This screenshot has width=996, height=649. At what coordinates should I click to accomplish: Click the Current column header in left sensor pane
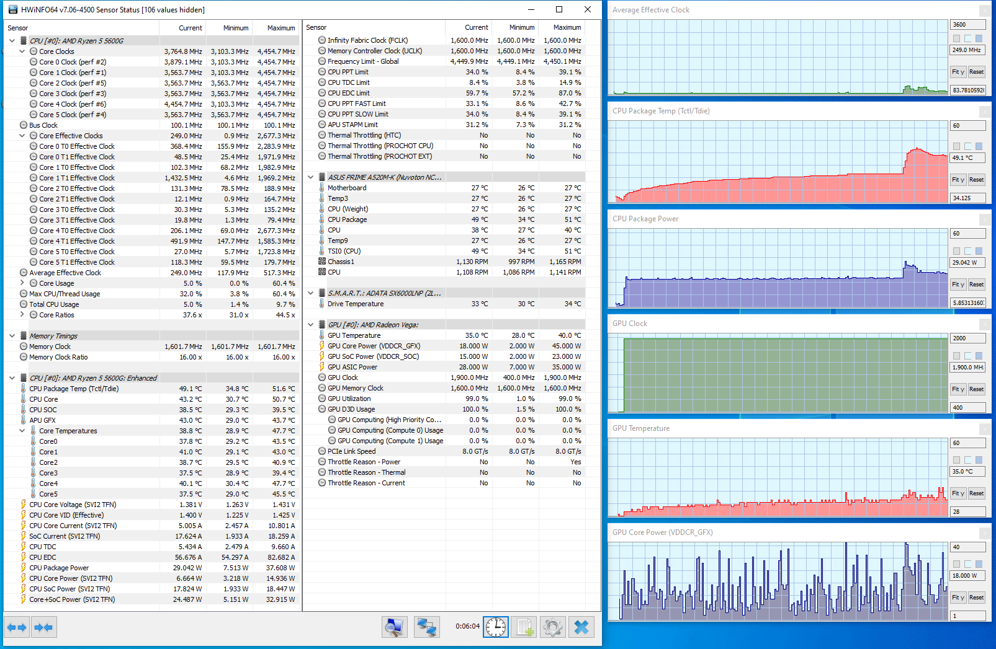pos(182,28)
